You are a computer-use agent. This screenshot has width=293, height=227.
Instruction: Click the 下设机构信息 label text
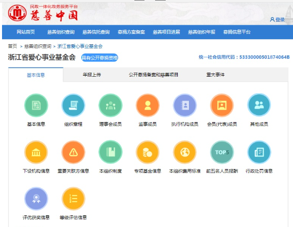click(36, 171)
